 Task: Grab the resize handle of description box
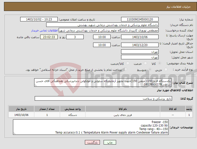[x=36, y=85]
